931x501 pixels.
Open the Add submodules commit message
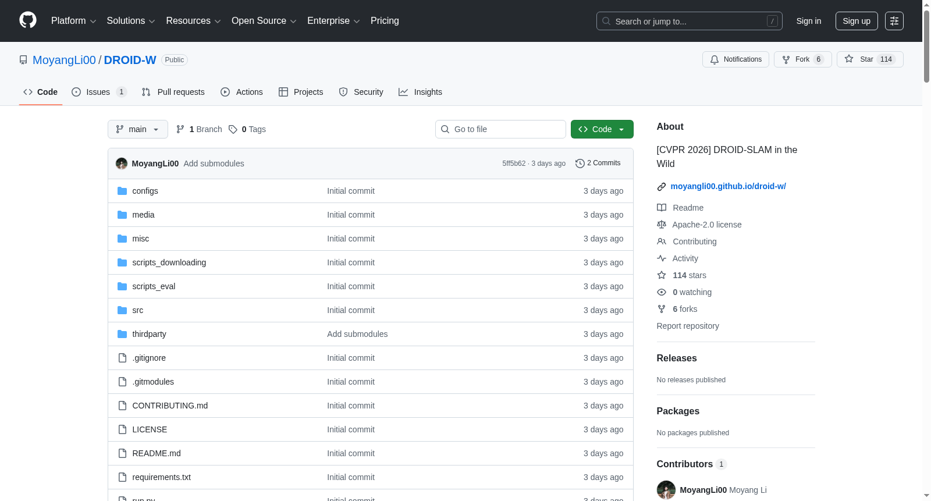[214, 164]
